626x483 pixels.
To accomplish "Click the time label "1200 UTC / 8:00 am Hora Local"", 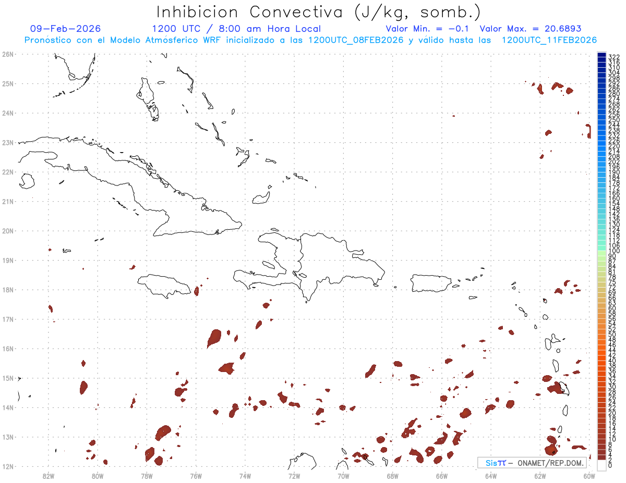I will point(236,29).
